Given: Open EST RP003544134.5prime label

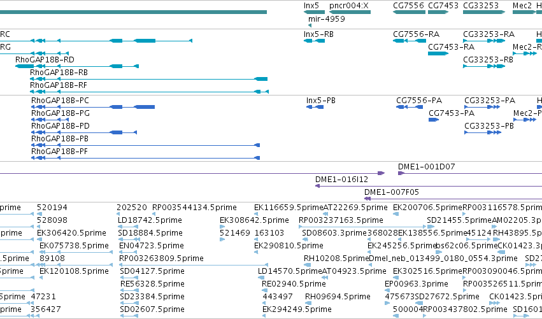Looking at the screenshot, I should tap(194, 208).
